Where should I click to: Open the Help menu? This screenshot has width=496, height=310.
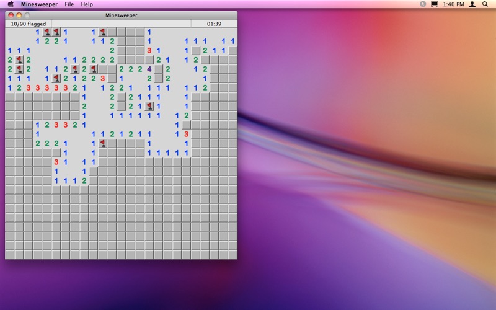[87, 4]
